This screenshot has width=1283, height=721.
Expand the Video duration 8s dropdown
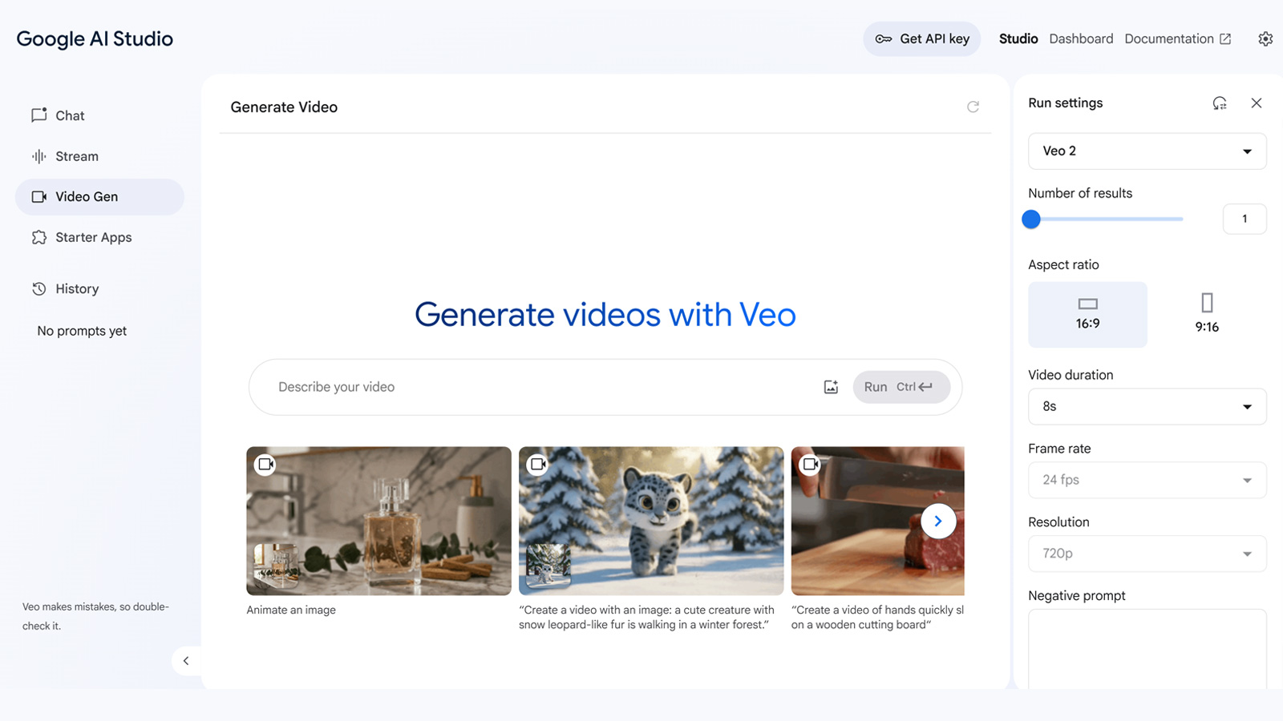pyautogui.click(x=1147, y=406)
